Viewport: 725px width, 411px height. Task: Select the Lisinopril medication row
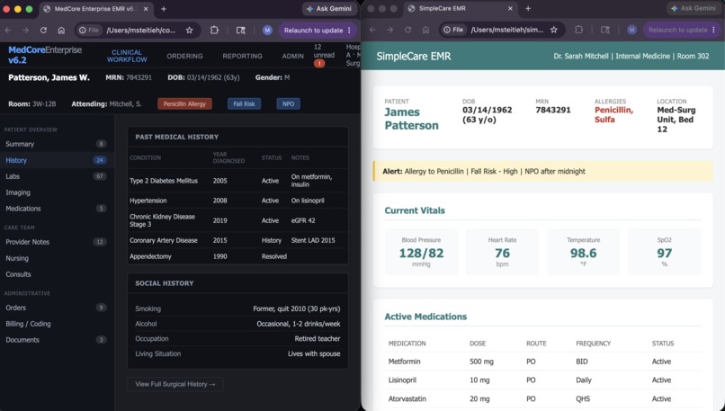pyautogui.click(x=542, y=380)
